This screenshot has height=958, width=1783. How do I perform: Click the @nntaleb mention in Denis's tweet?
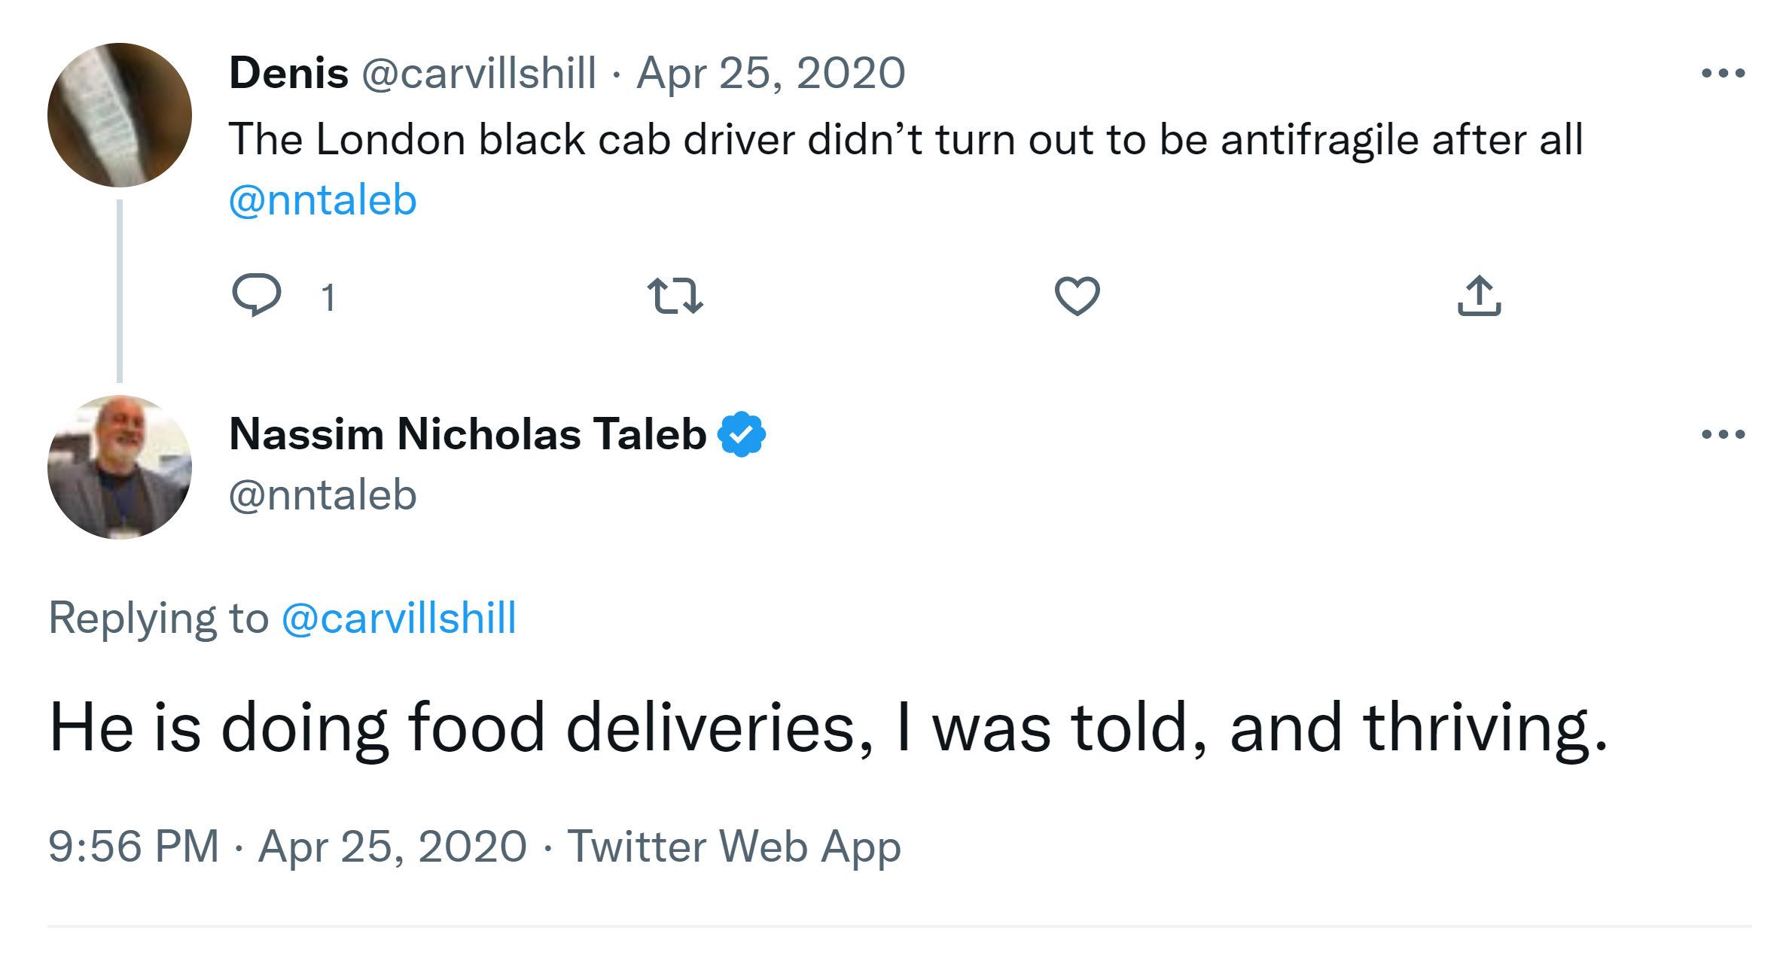pyautogui.click(x=322, y=200)
